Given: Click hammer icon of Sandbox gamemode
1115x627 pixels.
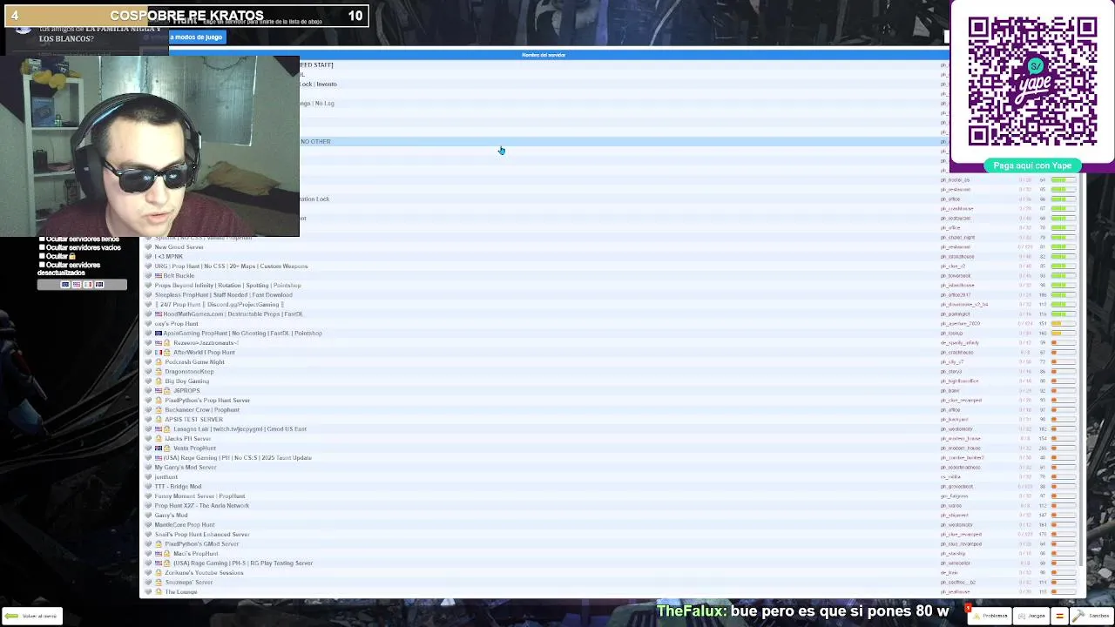Looking at the screenshot, I should pyautogui.click(x=1078, y=616).
